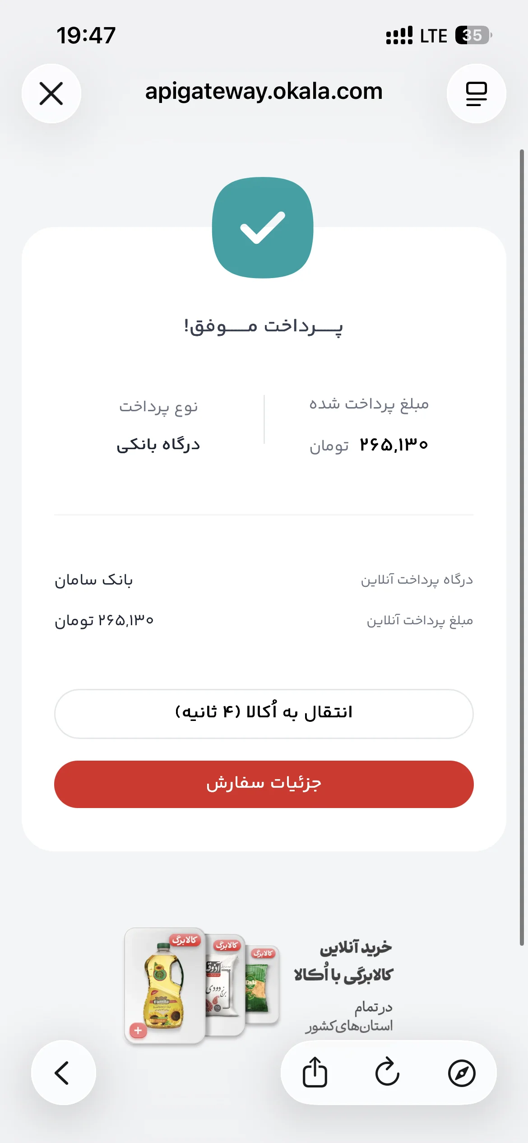The width and height of the screenshot is (528, 1143).
Task: Tap the cellular signal bars icon
Action: [399, 35]
